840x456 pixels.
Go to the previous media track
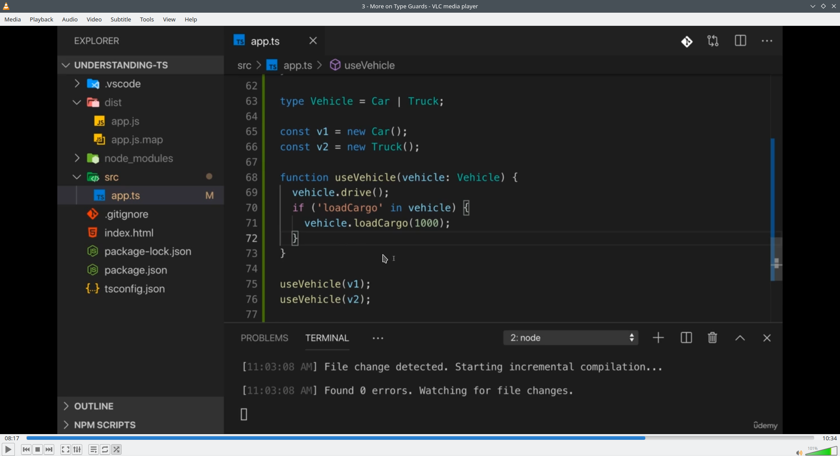coord(26,449)
